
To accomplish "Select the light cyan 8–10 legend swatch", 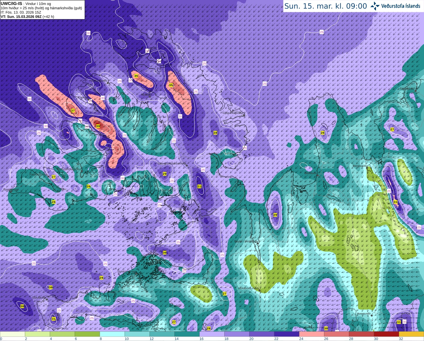I will click(112, 334).
